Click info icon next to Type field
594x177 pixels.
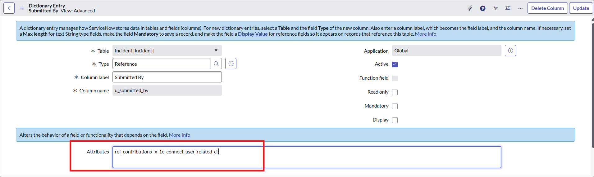tap(231, 64)
